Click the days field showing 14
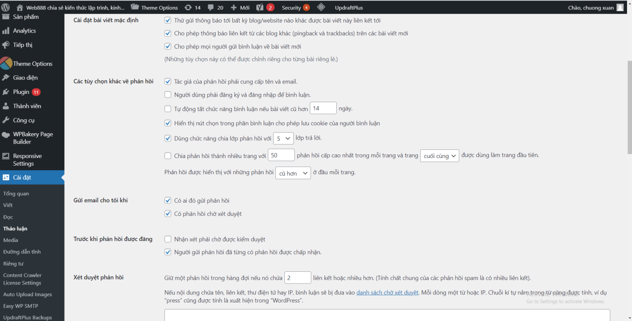This screenshot has width=632, height=321. (x=323, y=108)
